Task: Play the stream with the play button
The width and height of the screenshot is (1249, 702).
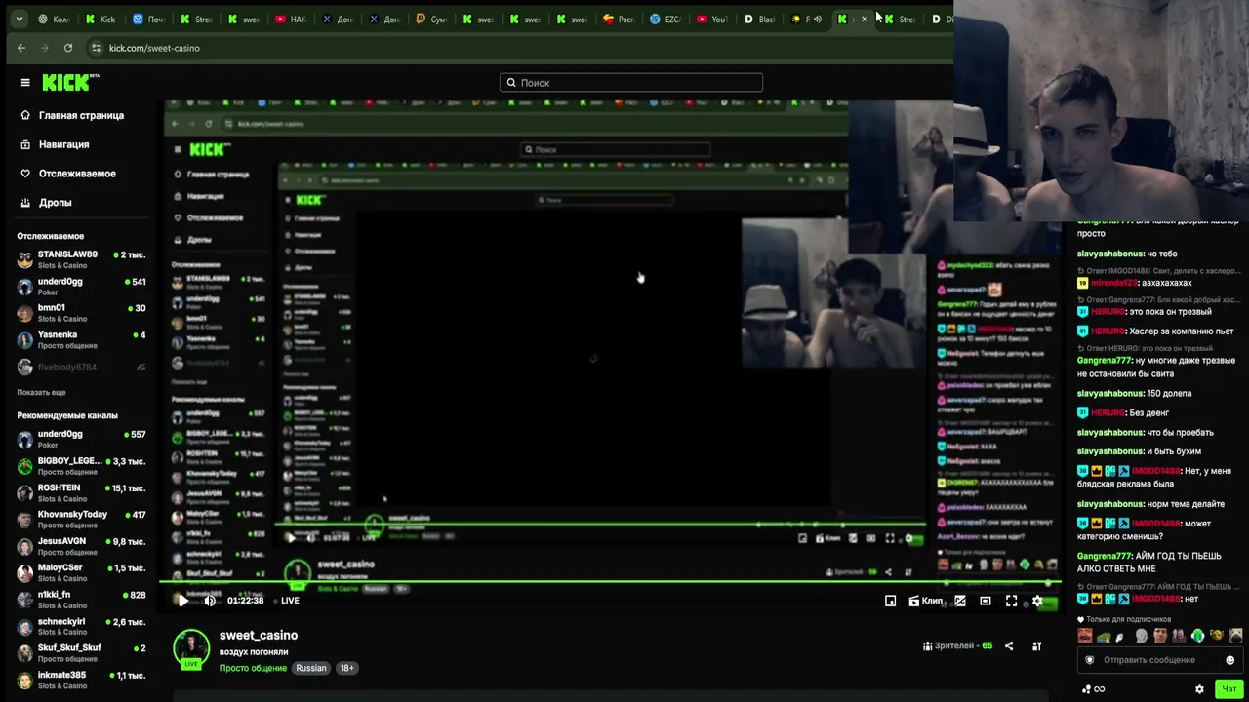Action: point(182,601)
